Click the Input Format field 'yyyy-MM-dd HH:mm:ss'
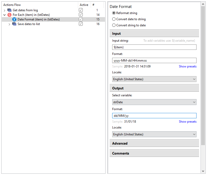The width and height of the screenshot is (207, 175). coord(154,61)
